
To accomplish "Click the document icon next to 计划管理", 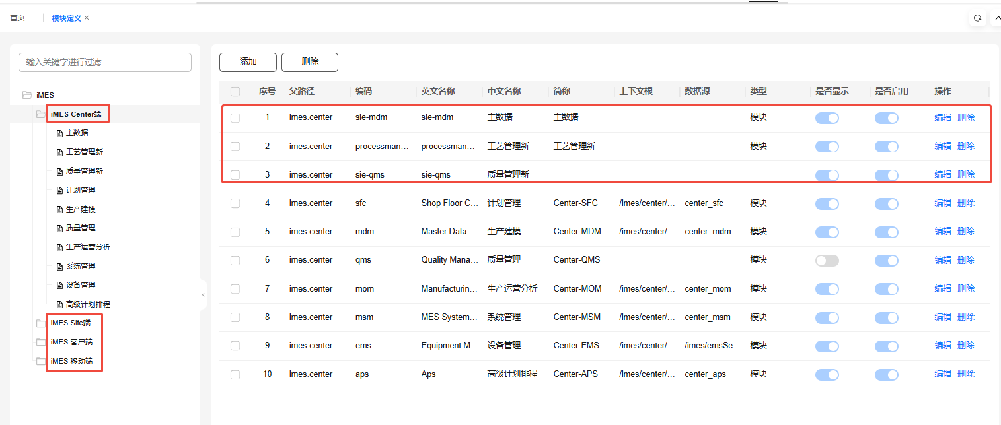I will coord(60,191).
